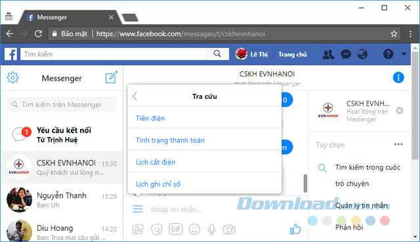Open the GIF picker
This screenshot has height=242, width=420.
coord(176,229)
